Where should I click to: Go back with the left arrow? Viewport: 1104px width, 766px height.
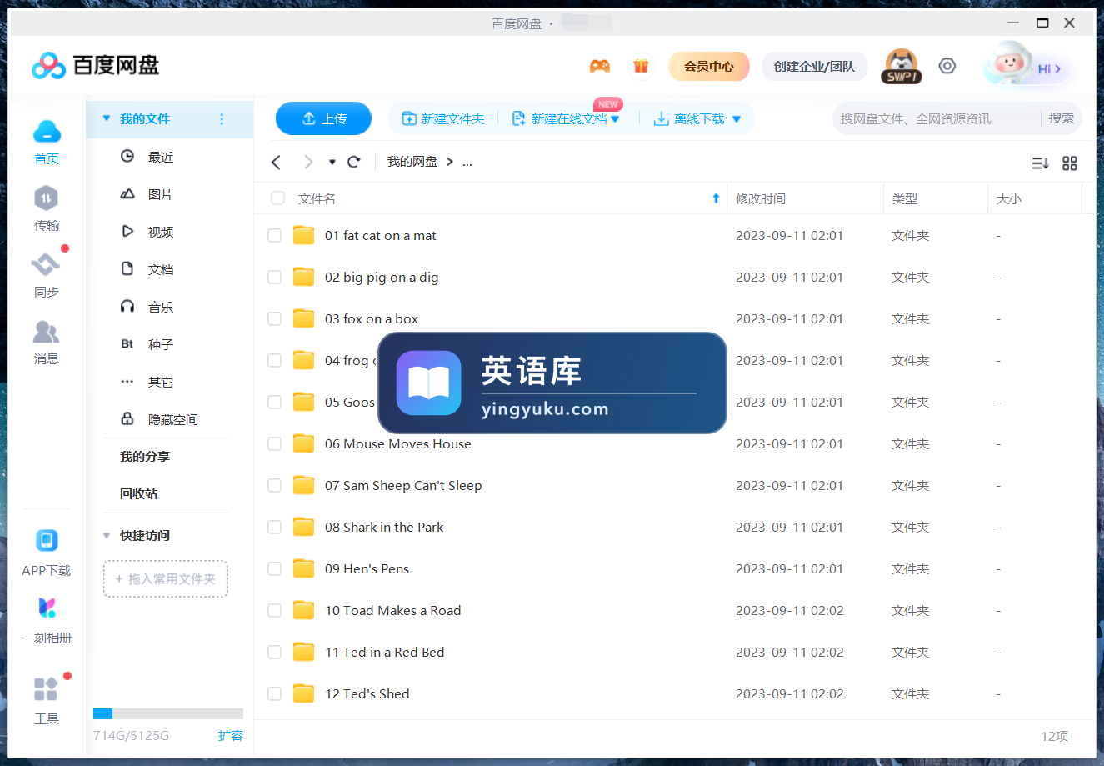(x=277, y=162)
